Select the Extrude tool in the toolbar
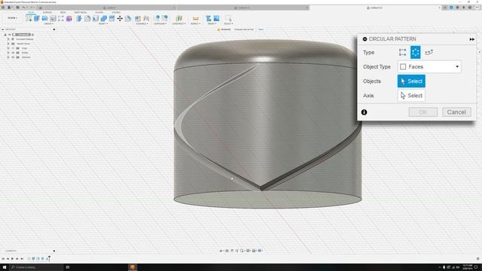 click(37, 18)
